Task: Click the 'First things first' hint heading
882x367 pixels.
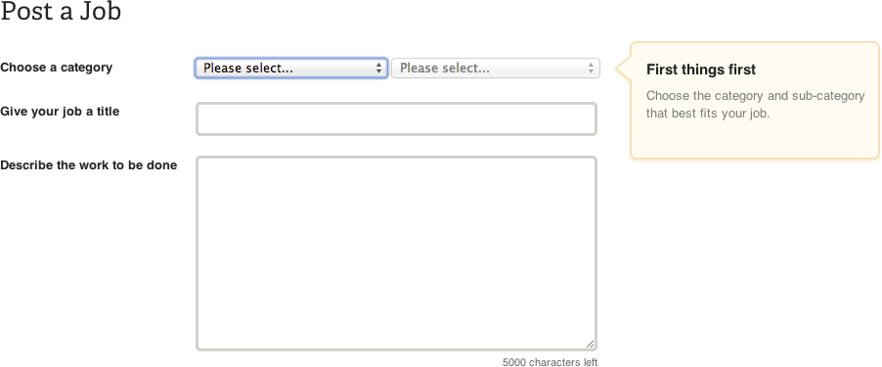Action: [x=701, y=69]
